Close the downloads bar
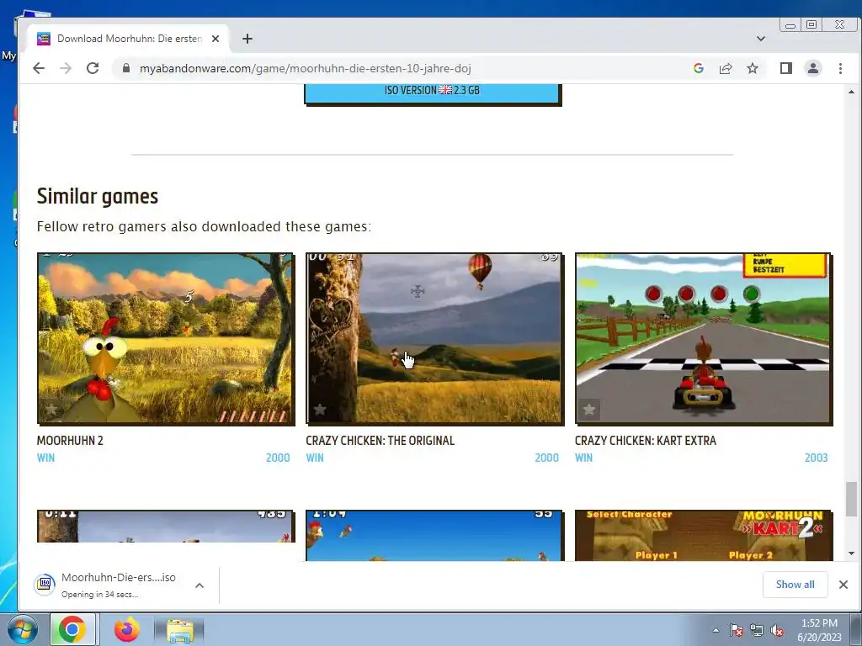Screen dimensions: 862x646 [843, 585]
